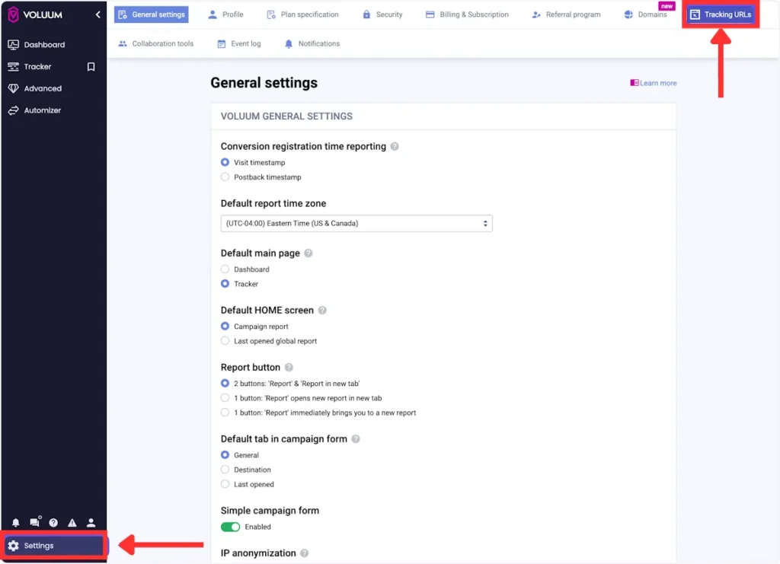Click the bookmark icon next to Tracker

pyautogui.click(x=91, y=66)
